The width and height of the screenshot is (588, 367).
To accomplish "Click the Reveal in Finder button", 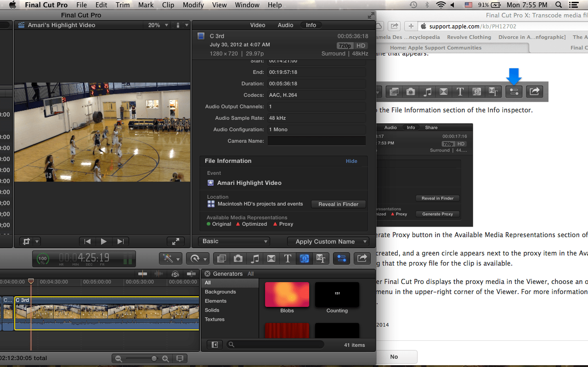I will tap(339, 204).
